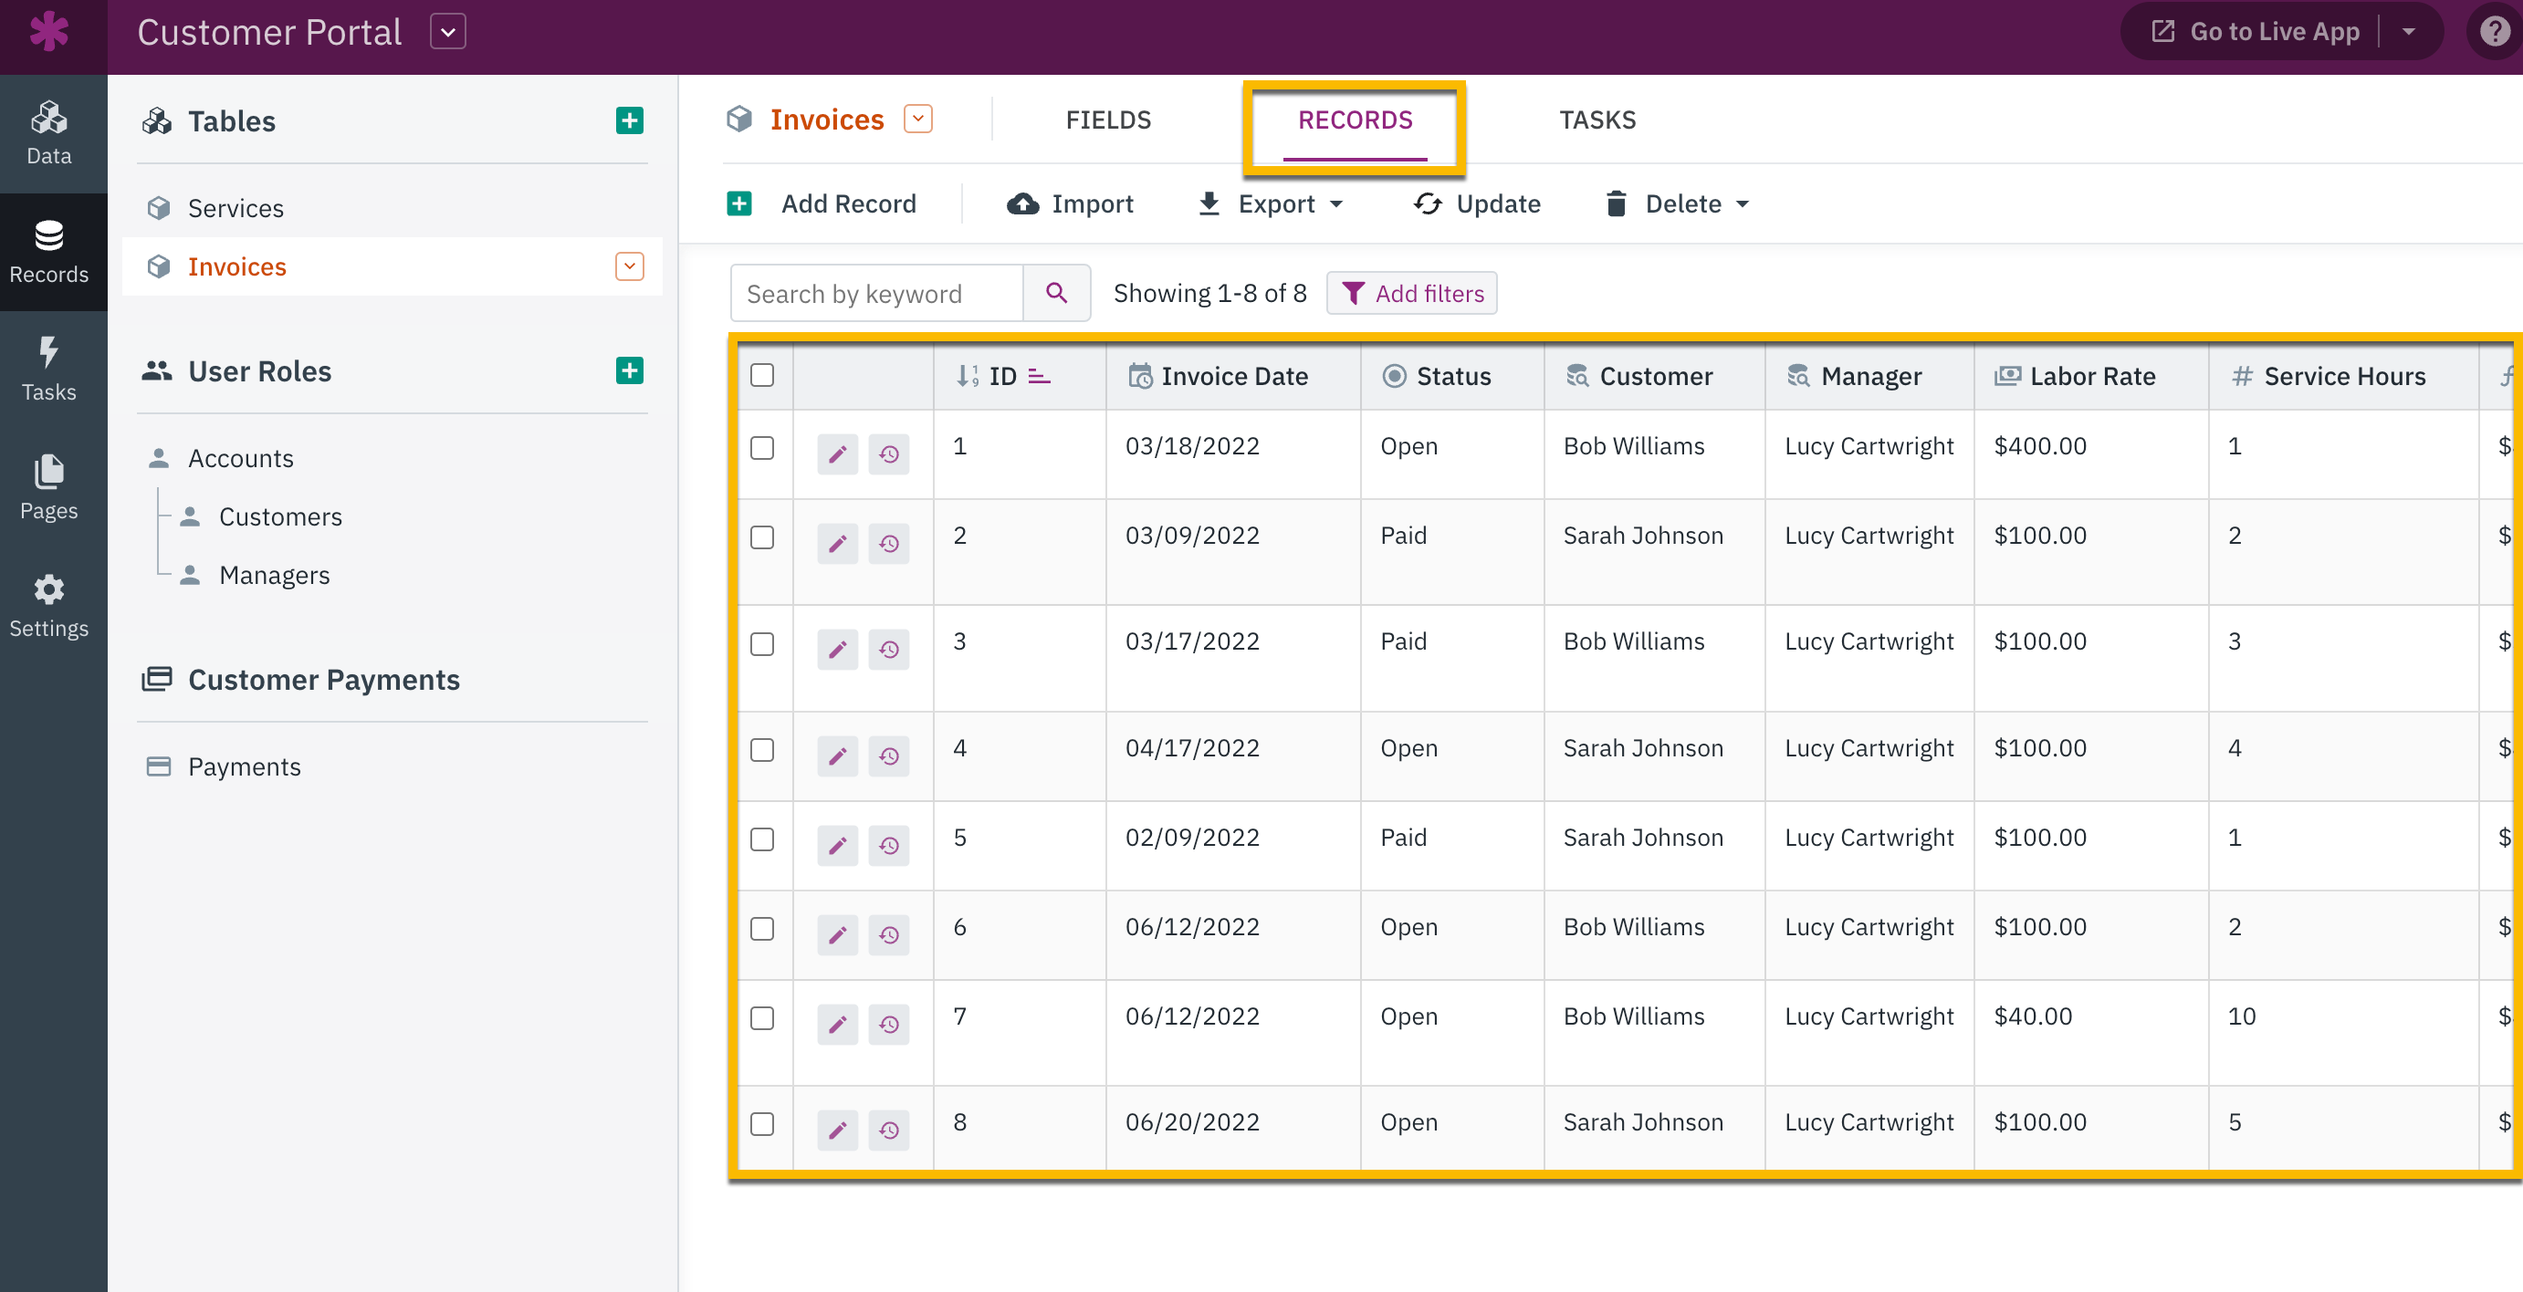
Task: Click the ID column sort icon
Action: (1039, 377)
